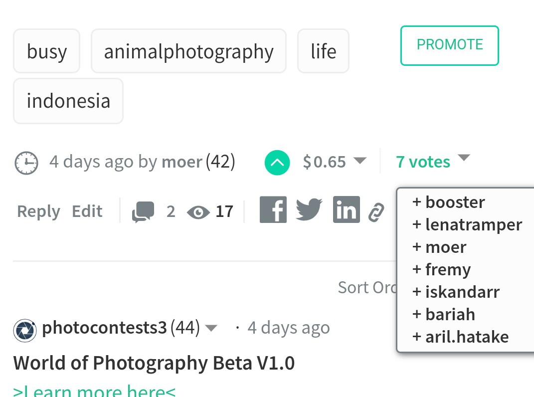
Task: Select lenatramper in the voters list
Action: click(467, 224)
